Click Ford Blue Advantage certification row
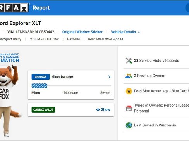Screen dimensions: 189x142 [x=156, y=91]
